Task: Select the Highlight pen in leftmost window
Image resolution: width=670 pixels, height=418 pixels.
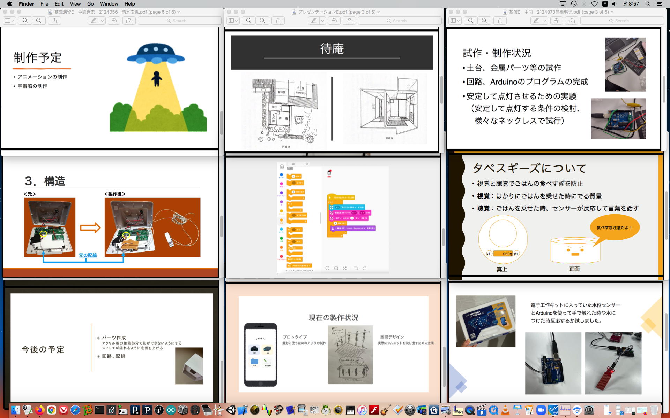Action: pyautogui.click(x=94, y=21)
